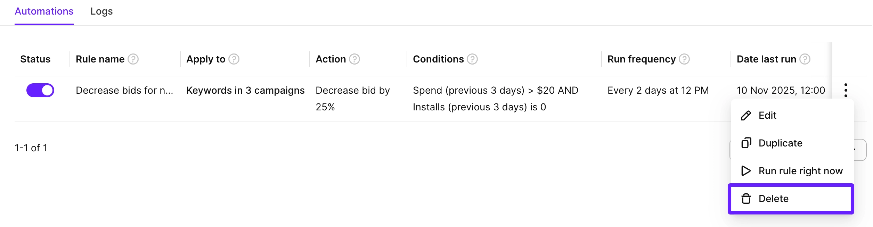Click the question mark icon next to Action

(x=354, y=59)
